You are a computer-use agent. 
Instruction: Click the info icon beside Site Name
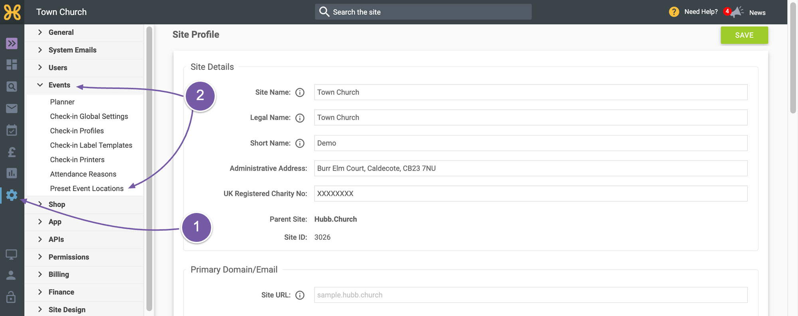point(300,92)
